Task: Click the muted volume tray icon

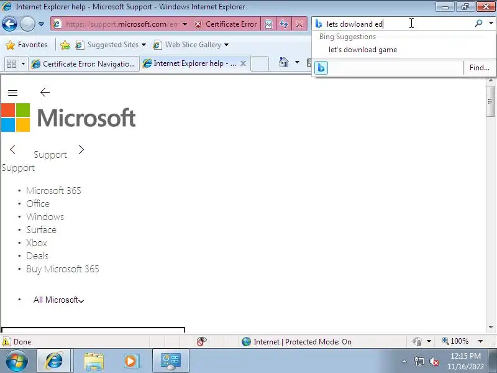Action: [434, 361]
